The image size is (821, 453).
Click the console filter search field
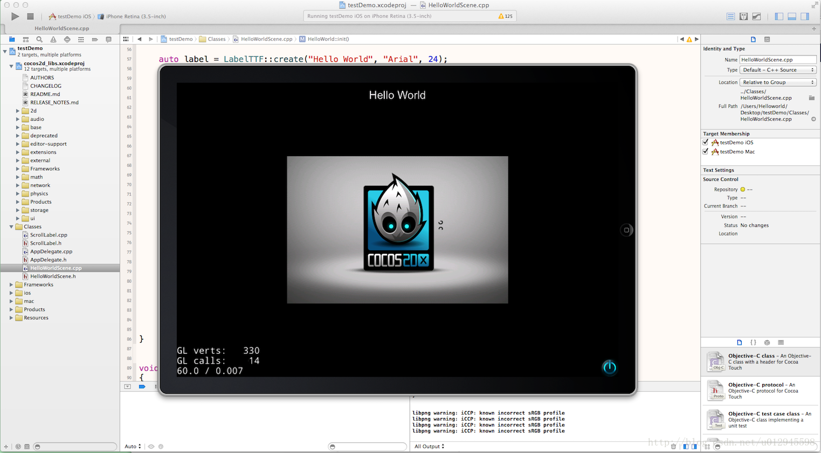point(368,447)
